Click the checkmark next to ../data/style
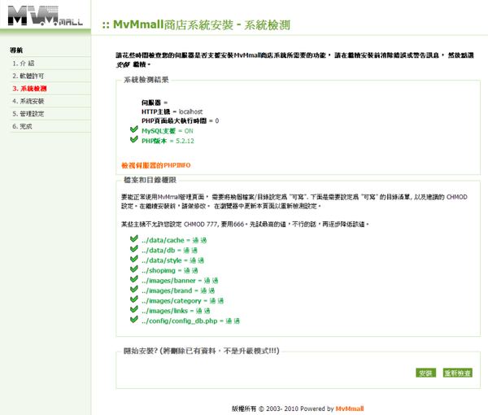 point(134,259)
